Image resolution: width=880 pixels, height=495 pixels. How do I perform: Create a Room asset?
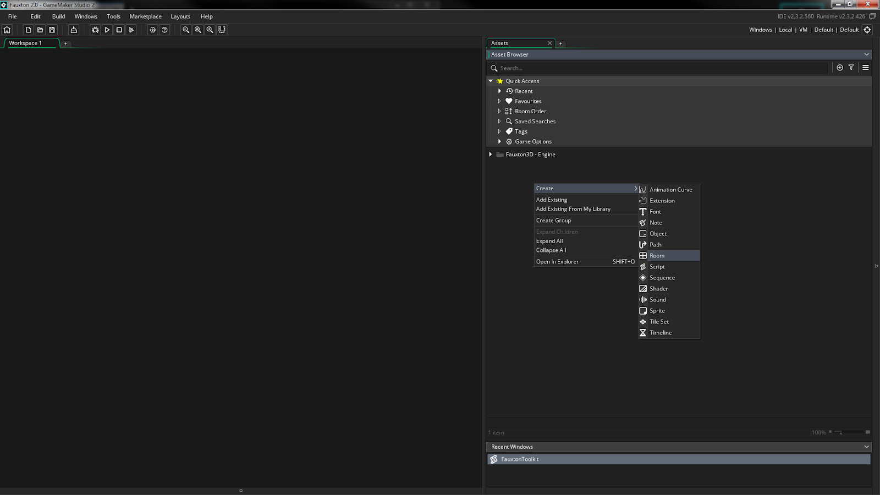669,256
